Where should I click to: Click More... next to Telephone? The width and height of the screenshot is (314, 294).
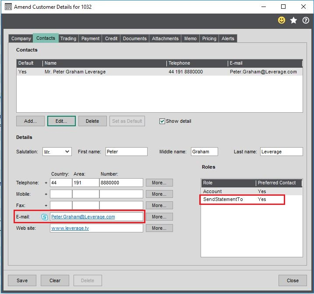159,183
